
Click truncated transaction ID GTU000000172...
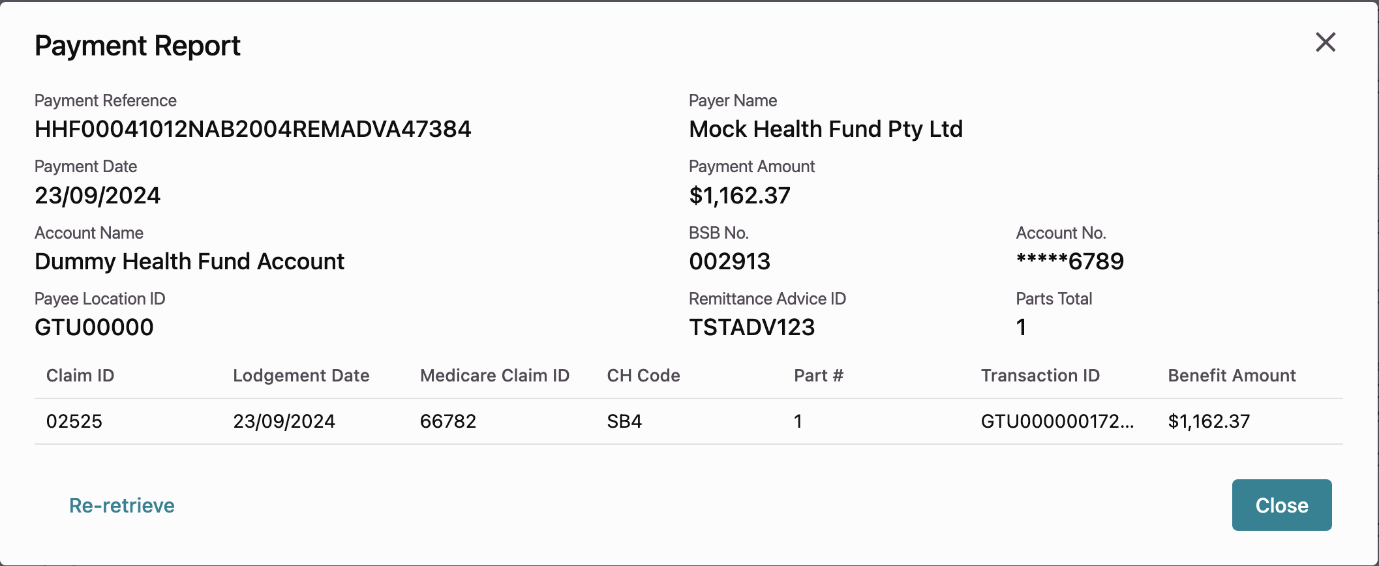(1057, 421)
